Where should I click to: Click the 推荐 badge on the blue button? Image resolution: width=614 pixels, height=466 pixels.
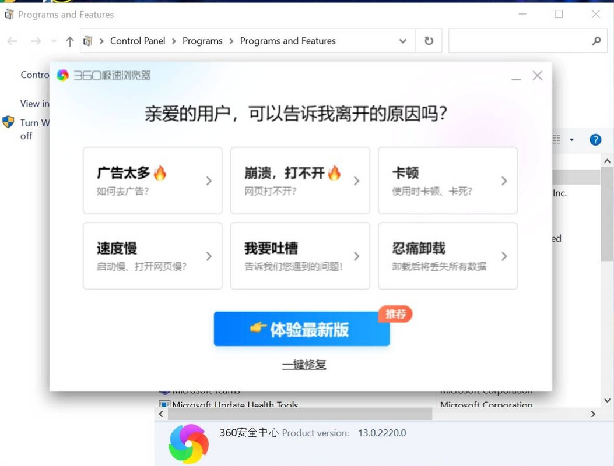[395, 314]
